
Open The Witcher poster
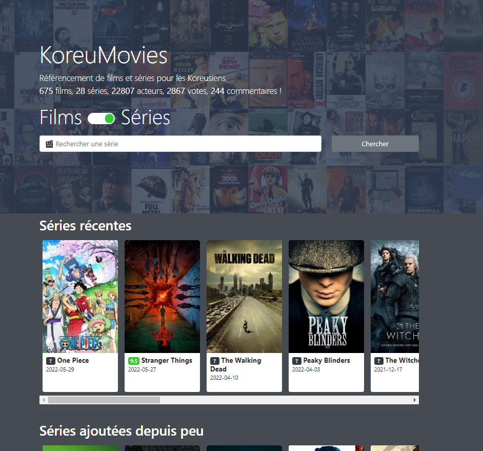coord(395,297)
